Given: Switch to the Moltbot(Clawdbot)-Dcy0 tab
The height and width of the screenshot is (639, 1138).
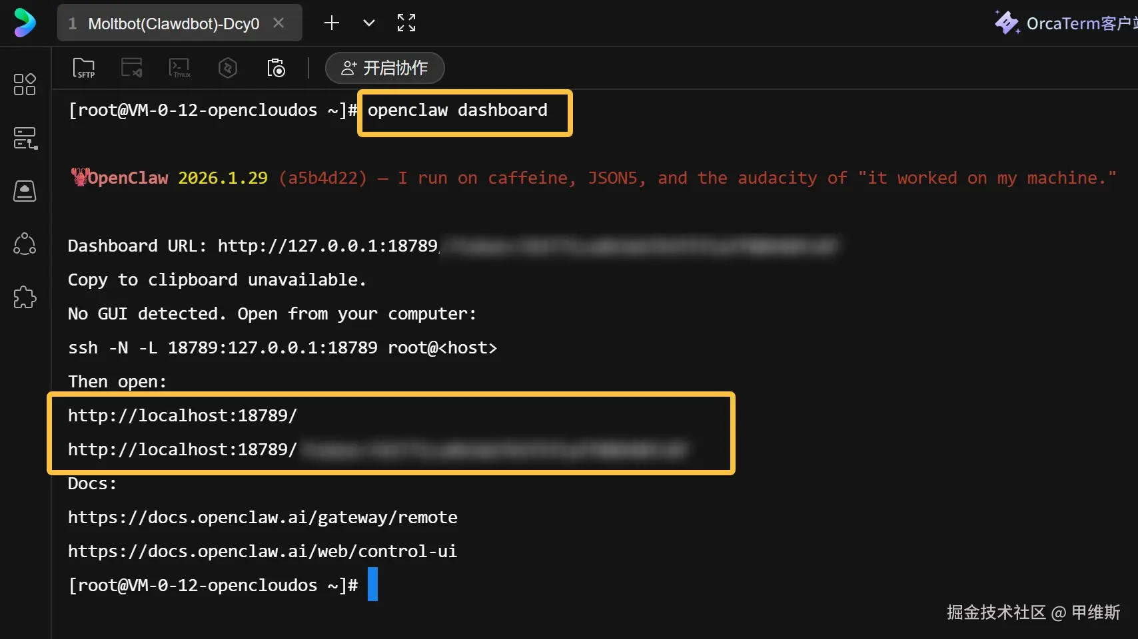Looking at the screenshot, I should pos(173,23).
